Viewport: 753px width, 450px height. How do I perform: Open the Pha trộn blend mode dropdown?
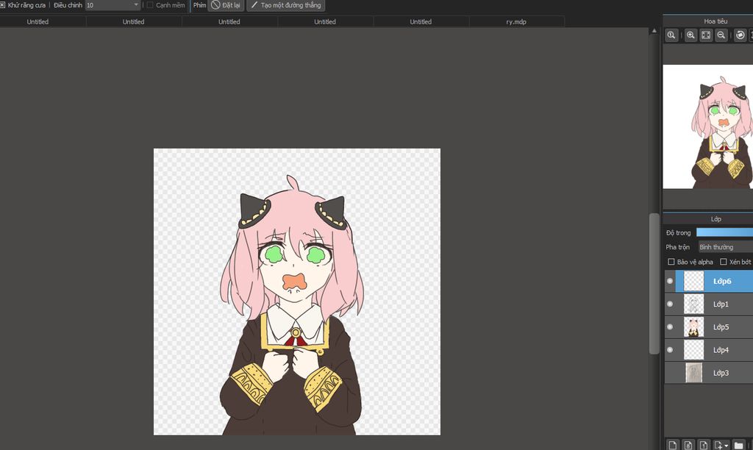[725, 247]
